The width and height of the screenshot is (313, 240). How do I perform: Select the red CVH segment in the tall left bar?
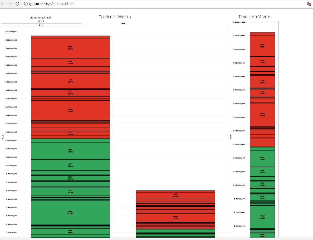(70, 81)
